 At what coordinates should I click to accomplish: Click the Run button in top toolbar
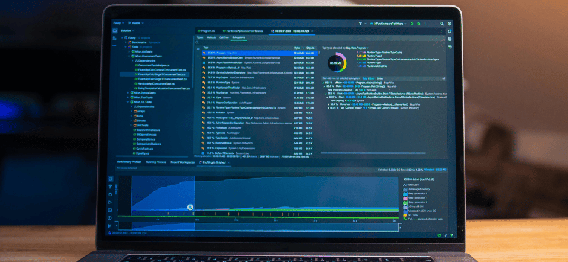[x=412, y=24]
